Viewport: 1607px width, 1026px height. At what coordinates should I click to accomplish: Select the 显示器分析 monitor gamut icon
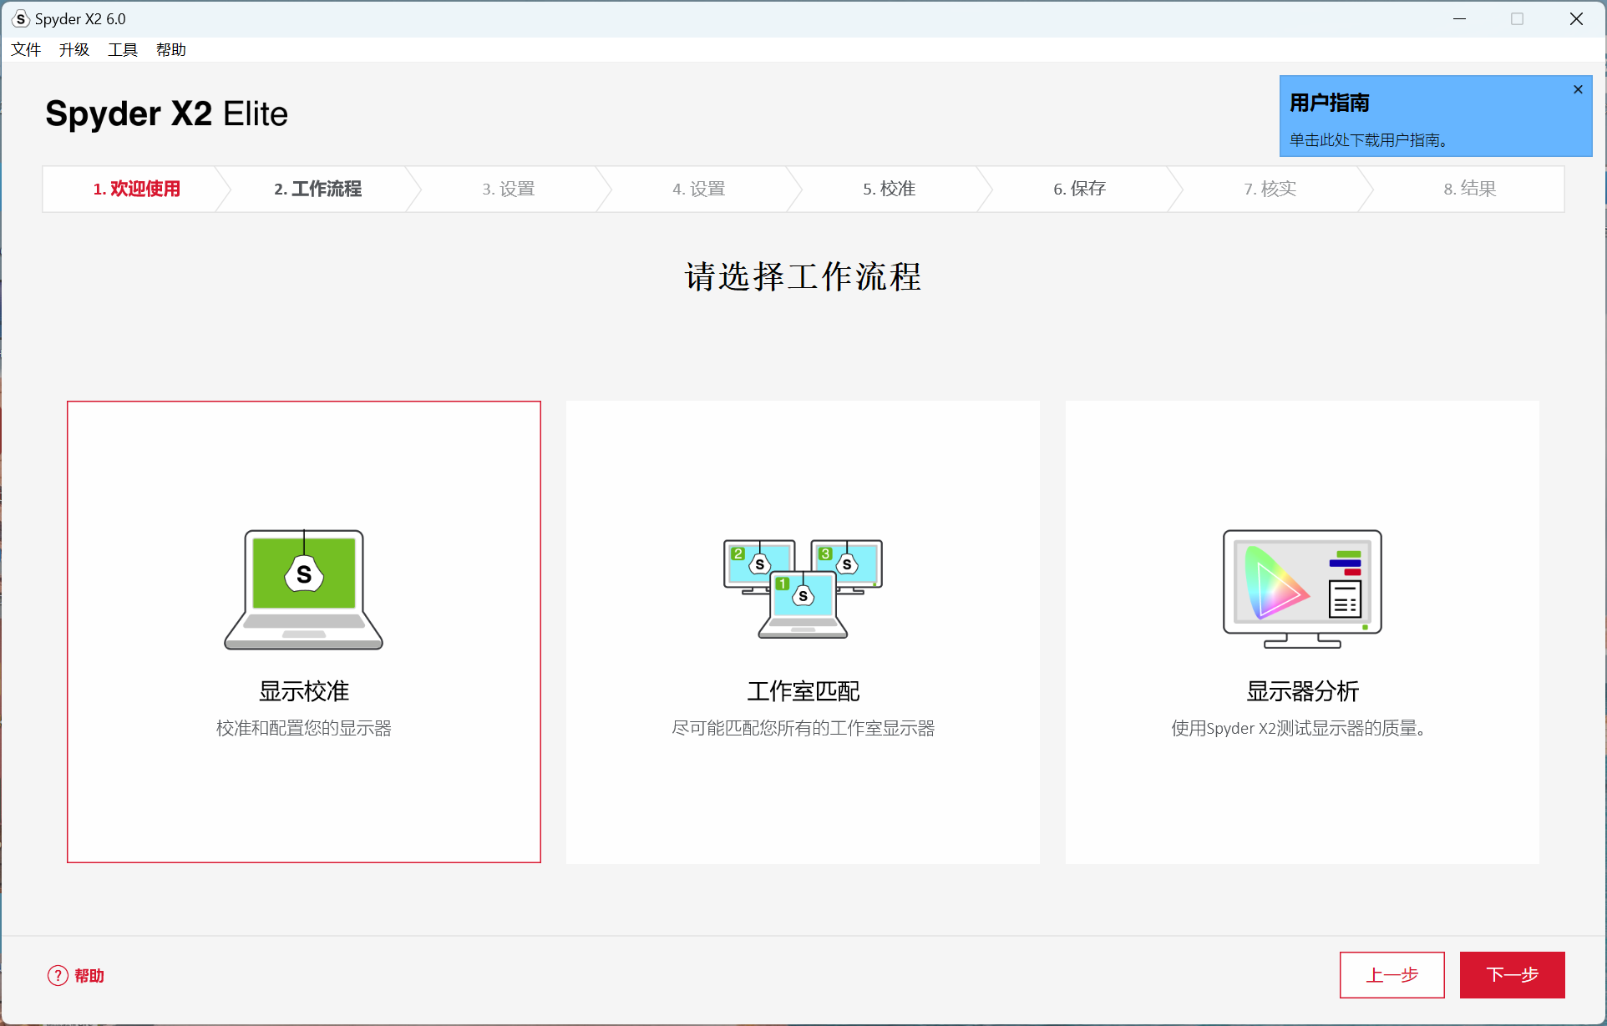point(1302,589)
